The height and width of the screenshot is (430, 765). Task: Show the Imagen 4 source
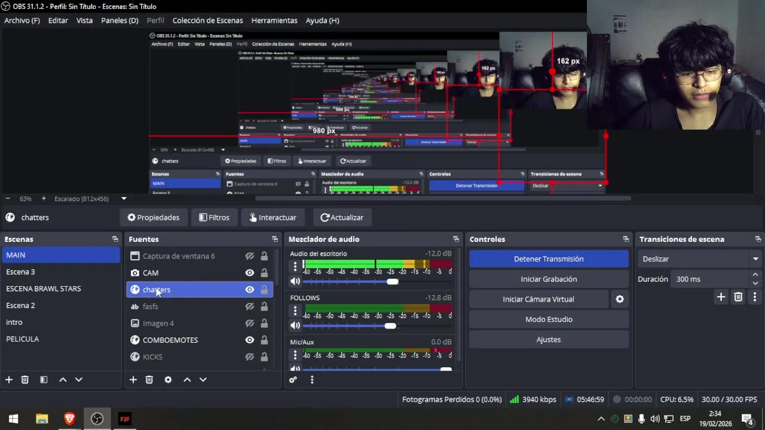coord(250,323)
